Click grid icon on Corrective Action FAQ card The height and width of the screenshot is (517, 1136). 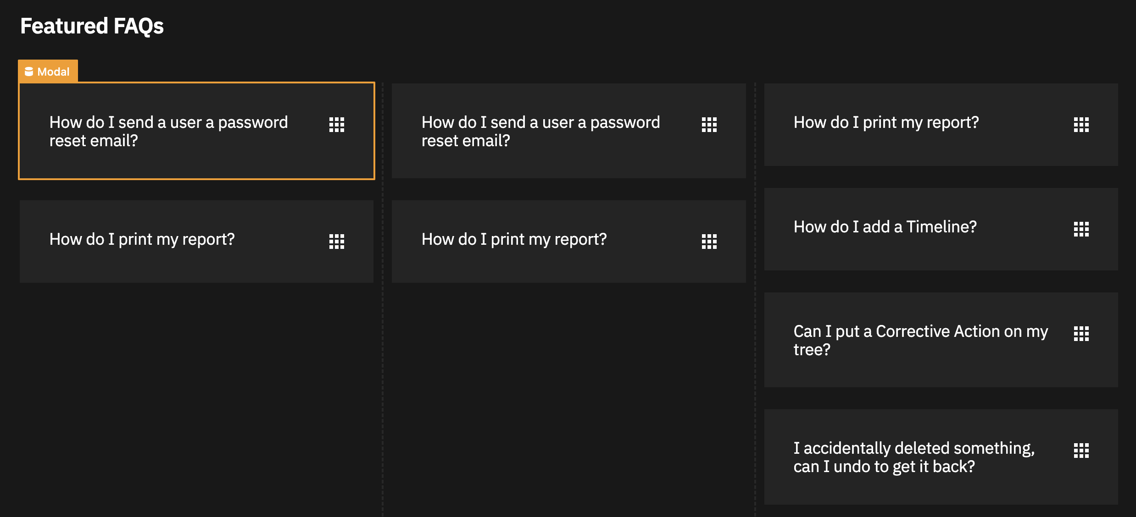(x=1081, y=333)
